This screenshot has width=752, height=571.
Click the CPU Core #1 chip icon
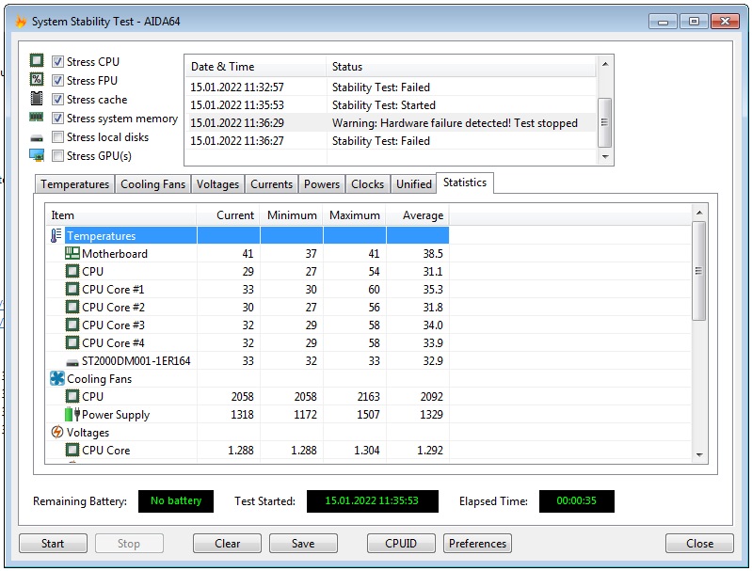click(x=72, y=289)
